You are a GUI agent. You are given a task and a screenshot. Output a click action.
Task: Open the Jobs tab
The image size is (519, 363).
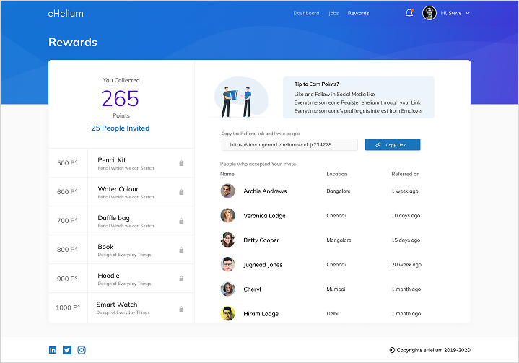(x=333, y=13)
